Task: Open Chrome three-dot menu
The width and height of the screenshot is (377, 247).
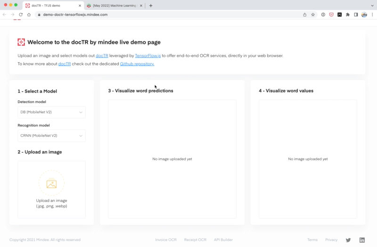Action: [x=372, y=15]
